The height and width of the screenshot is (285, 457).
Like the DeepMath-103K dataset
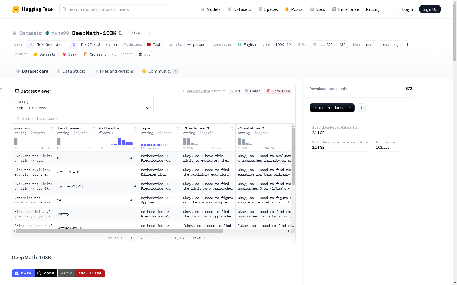tap(134, 33)
